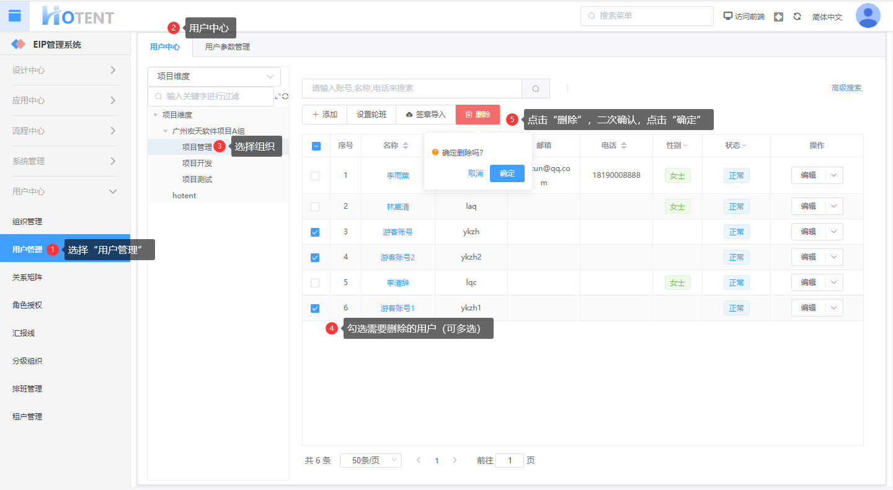Click the refresh icon beside tree filter
This screenshot has height=490, width=893.
[285, 97]
